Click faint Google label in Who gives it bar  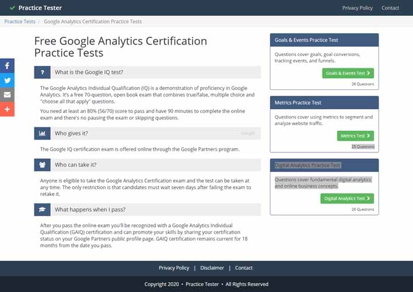point(247,134)
